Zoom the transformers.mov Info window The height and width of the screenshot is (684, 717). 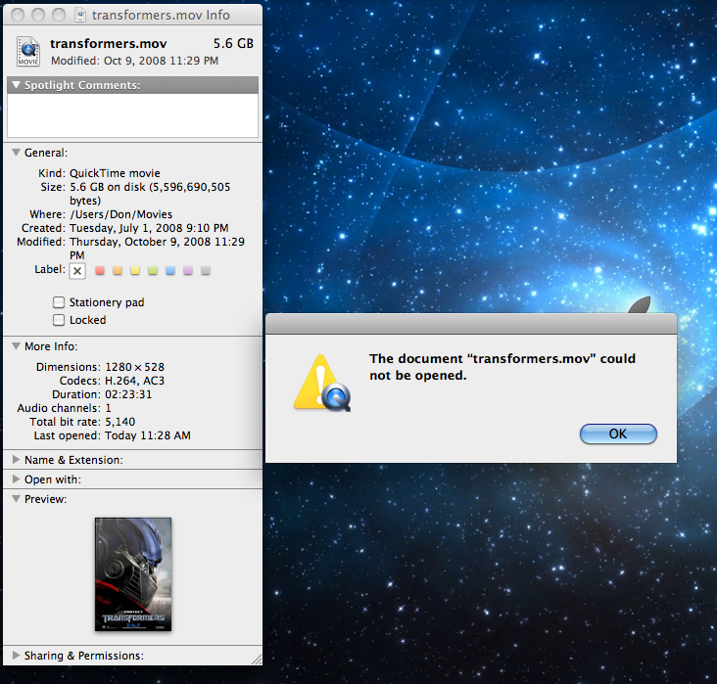pos(59,15)
